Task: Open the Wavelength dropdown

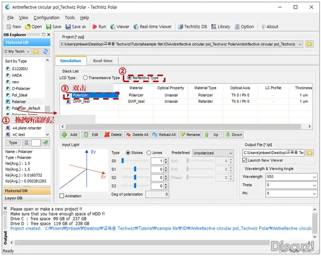Action: tap(314, 177)
